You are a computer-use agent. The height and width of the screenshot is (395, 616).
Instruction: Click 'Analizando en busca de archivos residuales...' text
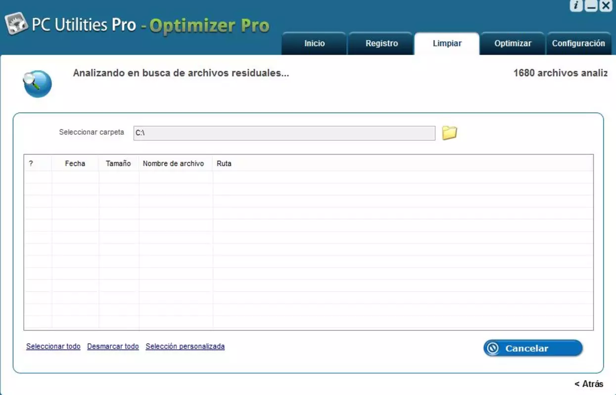tap(181, 73)
